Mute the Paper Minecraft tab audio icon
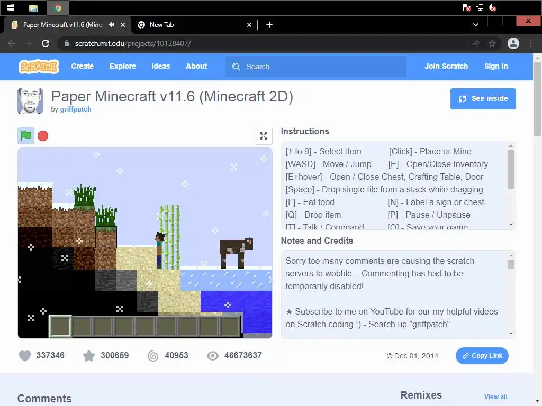 (111, 25)
